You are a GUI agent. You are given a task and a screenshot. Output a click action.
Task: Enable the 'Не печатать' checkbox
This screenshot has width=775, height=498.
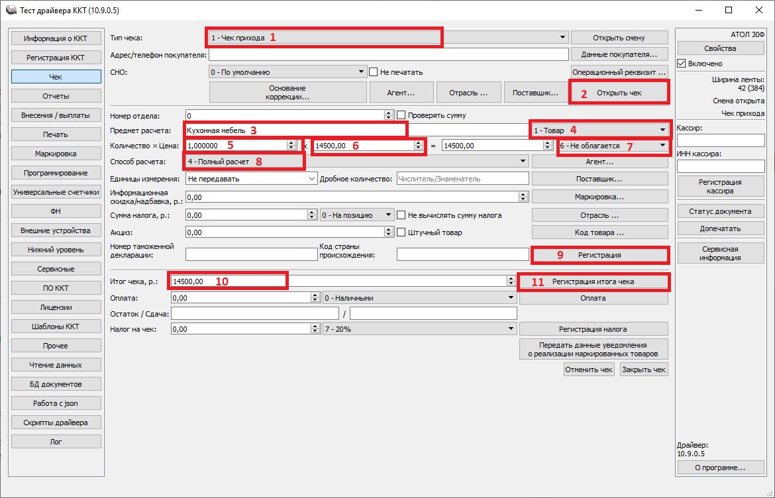click(374, 72)
